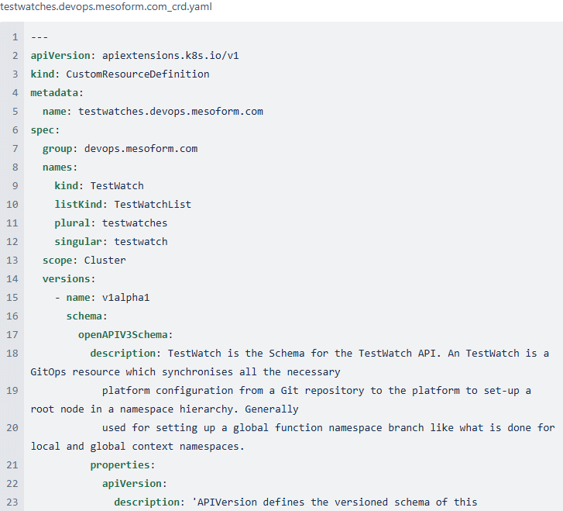The height and width of the screenshot is (511, 563).
Task: Click line number 23 in the gutter
Action: pyautogui.click(x=12, y=502)
